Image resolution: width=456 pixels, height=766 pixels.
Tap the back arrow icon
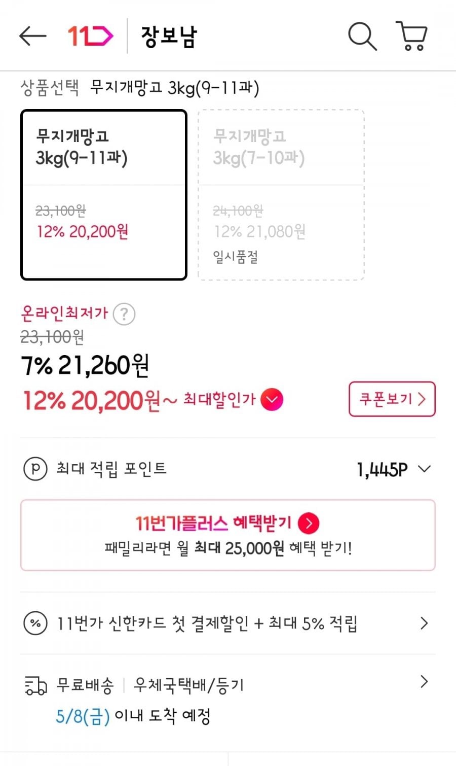pos(32,36)
